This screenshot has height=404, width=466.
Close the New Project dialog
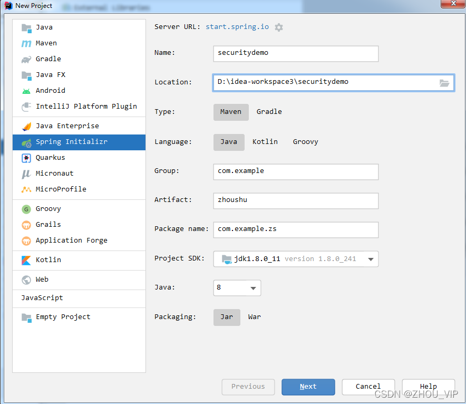[x=453, y=4]
